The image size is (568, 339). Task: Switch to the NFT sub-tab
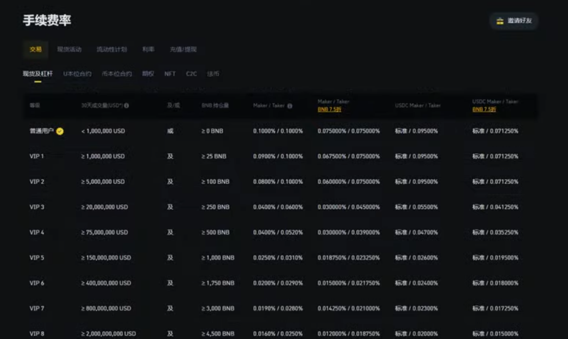pos(170,74)
